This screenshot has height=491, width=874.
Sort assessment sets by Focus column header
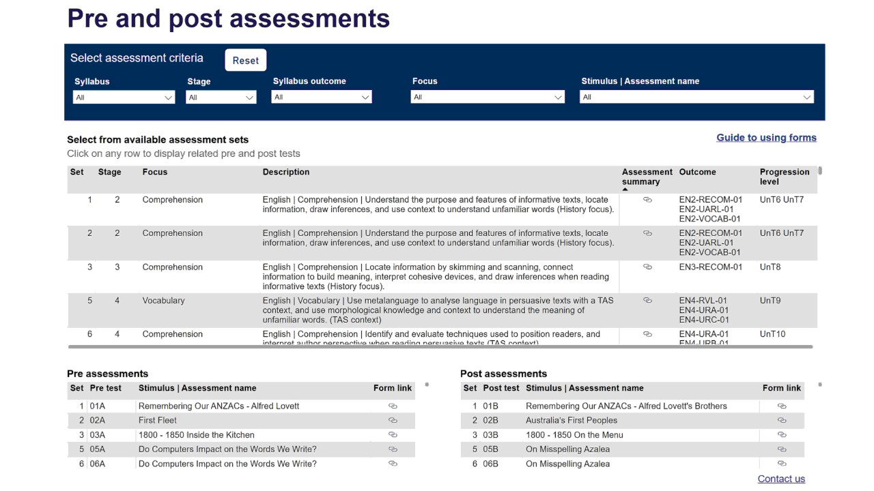[155, 172]
